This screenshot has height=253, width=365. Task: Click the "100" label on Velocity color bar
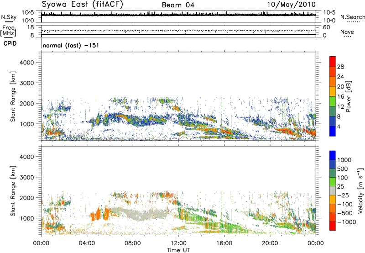[x=342, y=178]
